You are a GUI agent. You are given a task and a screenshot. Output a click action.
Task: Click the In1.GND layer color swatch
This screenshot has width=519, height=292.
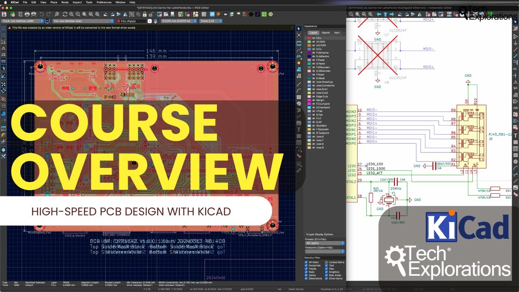pyautogui.click(x=309, y=41)
